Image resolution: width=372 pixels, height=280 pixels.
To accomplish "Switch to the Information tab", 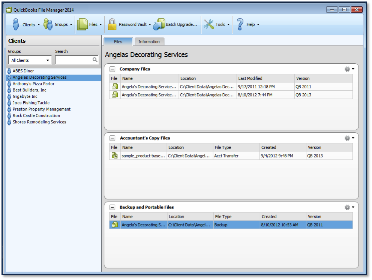I will 149,42.
